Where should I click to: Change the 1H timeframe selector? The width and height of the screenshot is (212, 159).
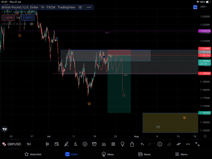29,144
